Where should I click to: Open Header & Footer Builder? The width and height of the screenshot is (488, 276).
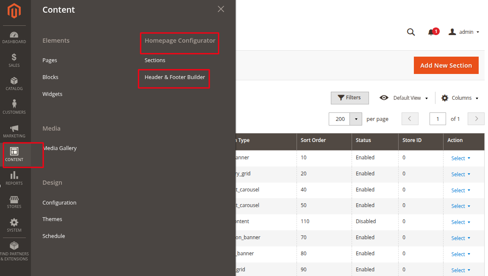coord(175,77)
